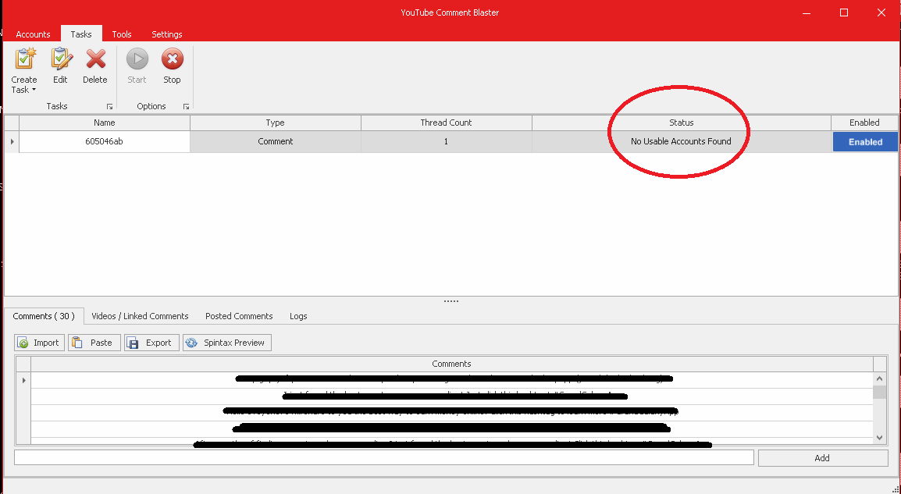Click the panel splitter dots handle

point(451,301)
